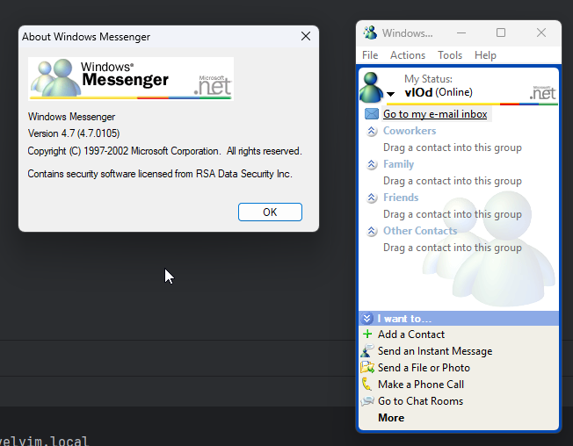Click the About Windows Messenger title bar text

click(x=86, y=37)
